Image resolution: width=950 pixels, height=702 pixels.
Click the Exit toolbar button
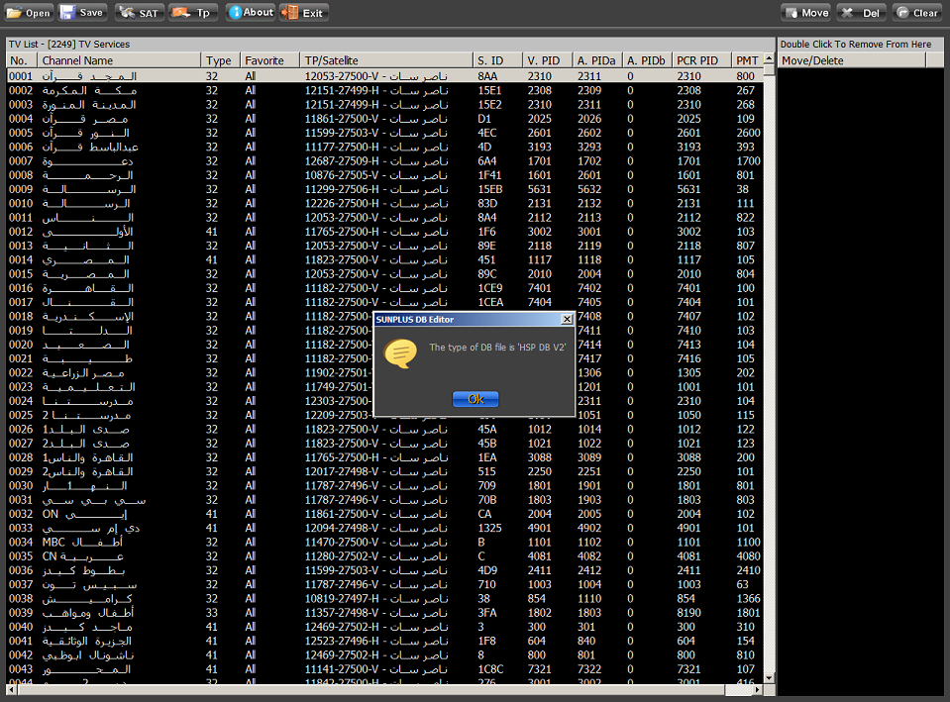[x=303, y=13]
